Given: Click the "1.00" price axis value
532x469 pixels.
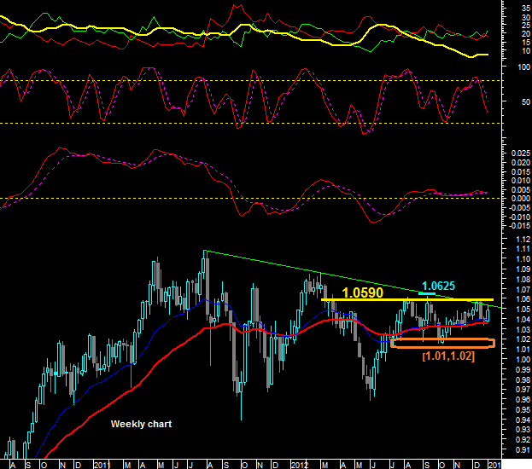Looking at the screenshot, I should tap(523, 359).
